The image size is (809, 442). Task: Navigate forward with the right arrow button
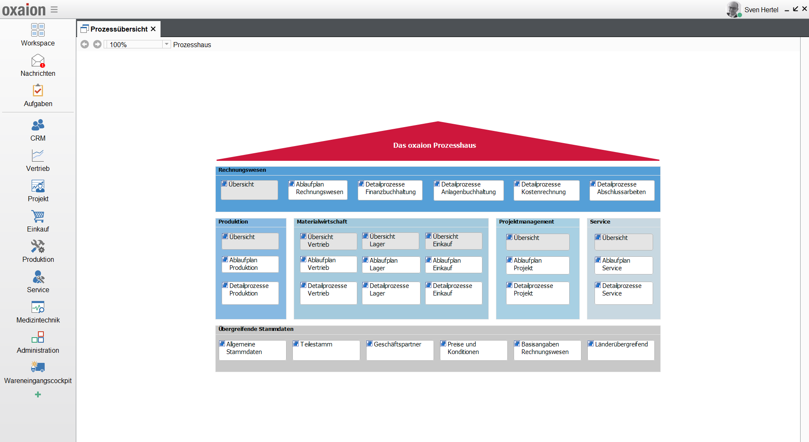[x=97, y=44]
